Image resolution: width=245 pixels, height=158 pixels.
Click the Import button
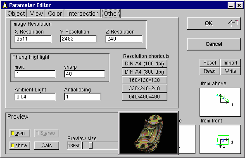coord(230,63)
